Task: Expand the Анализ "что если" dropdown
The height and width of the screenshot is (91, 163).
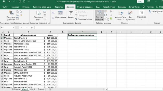Action: coord(123,20)
